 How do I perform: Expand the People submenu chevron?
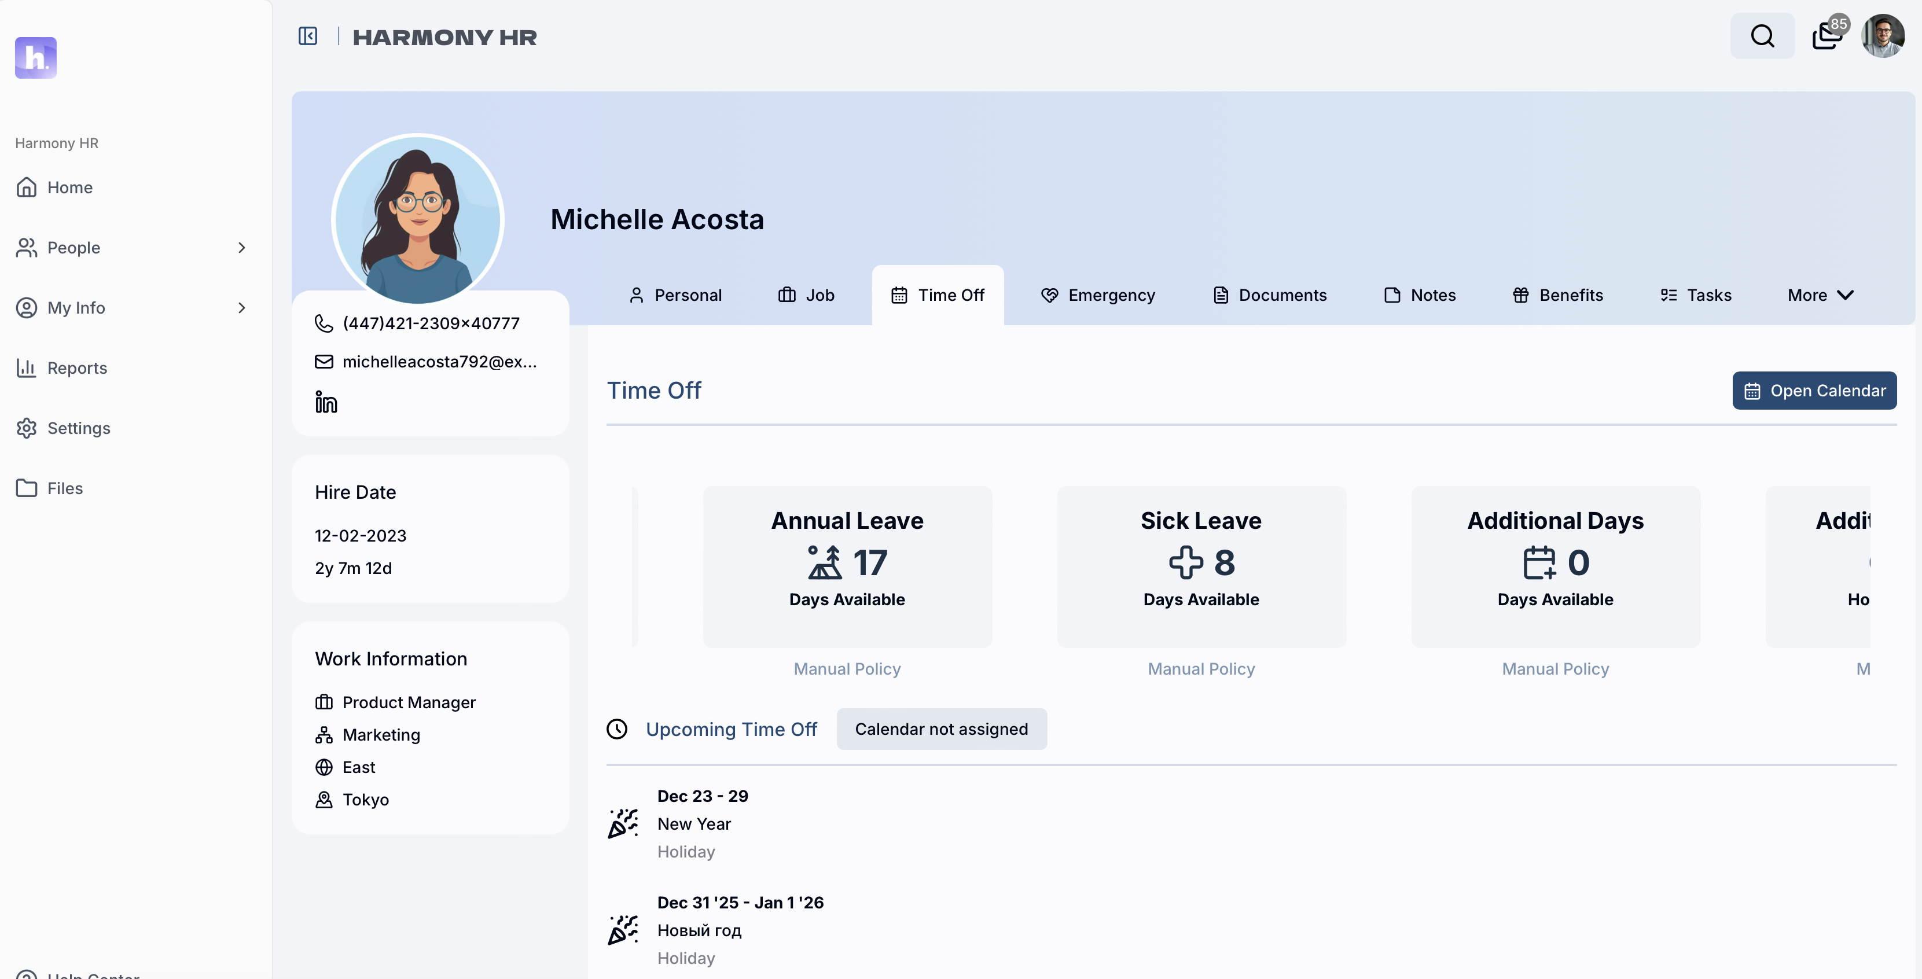click(241, 248)
